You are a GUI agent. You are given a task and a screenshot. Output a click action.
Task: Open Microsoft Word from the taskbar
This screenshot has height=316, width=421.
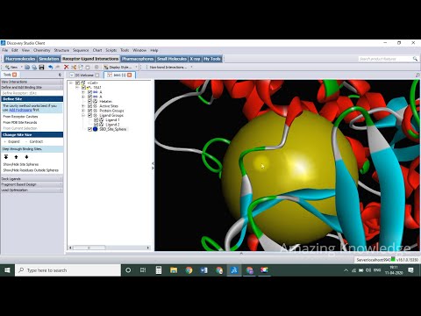[204, 270]
